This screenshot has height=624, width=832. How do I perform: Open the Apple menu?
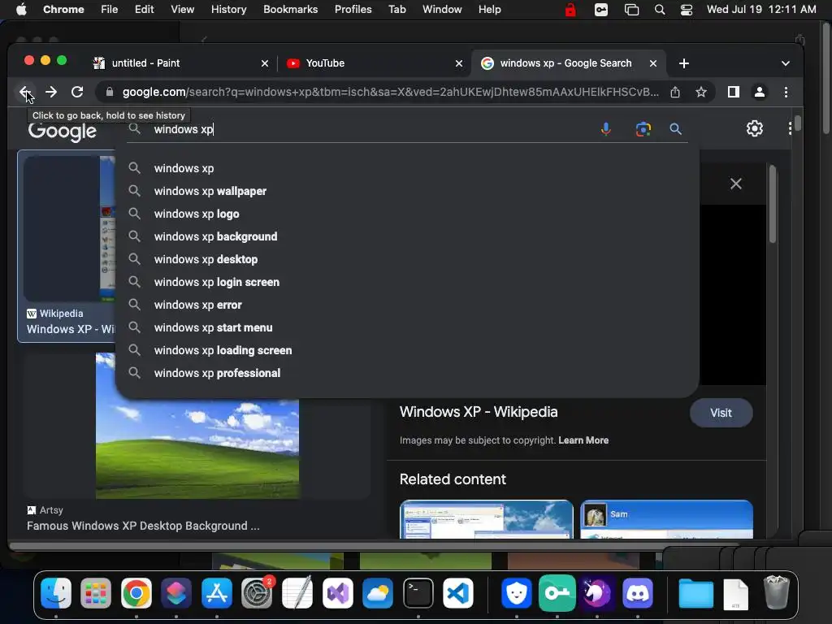(x=21, y=10)
